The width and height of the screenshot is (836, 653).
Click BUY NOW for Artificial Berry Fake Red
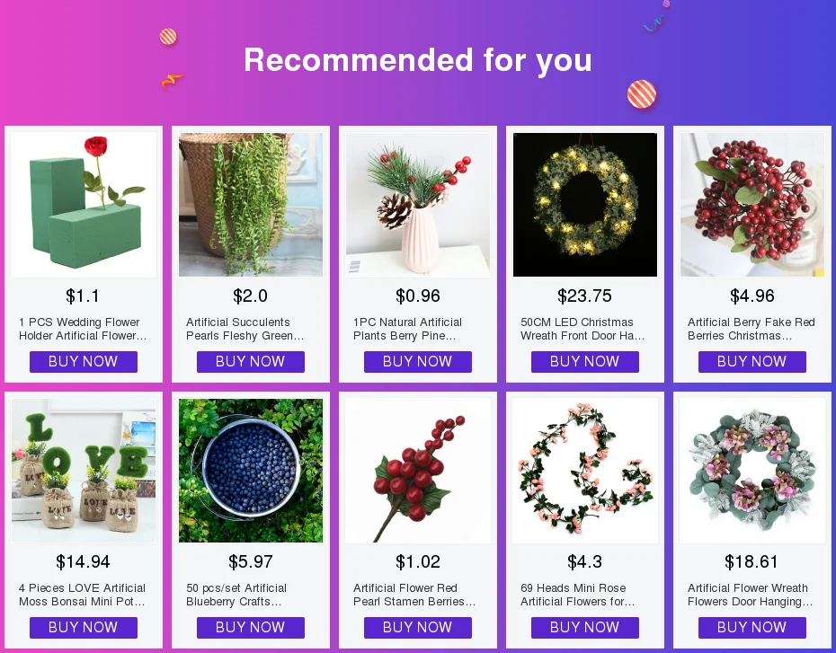coord(752,362)
